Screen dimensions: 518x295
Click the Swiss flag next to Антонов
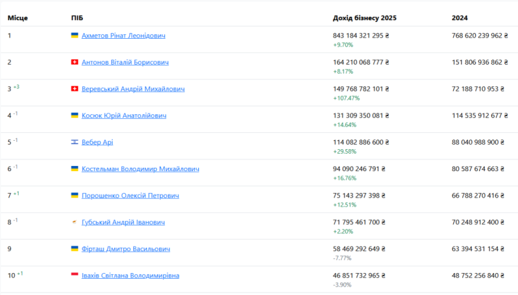[74, 62]
